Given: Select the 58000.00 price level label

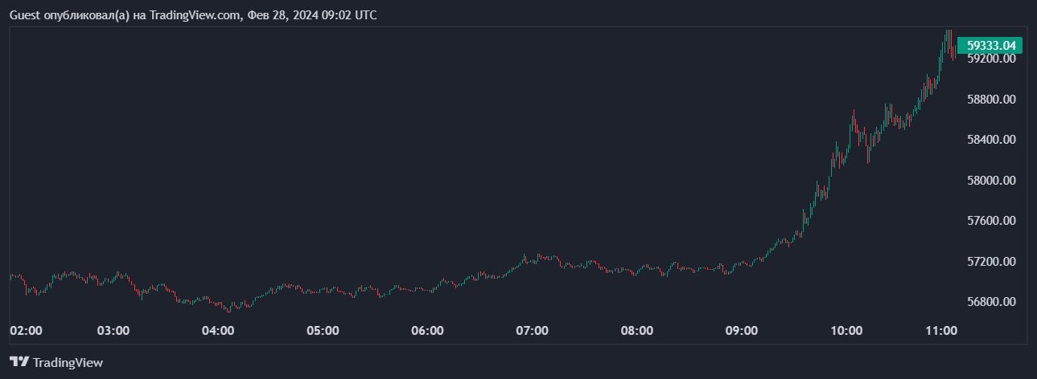Looking at the screenshot, I should coord(992,181).
